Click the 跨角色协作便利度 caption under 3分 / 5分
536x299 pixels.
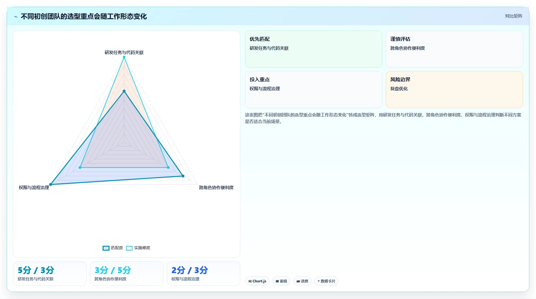click(x=111, y=279)
